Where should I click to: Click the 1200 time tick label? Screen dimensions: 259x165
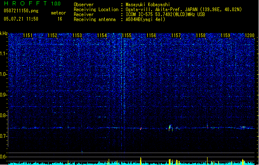250,35
